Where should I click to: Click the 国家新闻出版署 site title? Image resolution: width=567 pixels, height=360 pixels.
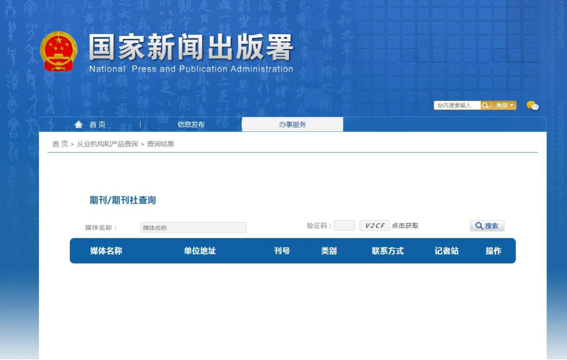pos(190,47)
